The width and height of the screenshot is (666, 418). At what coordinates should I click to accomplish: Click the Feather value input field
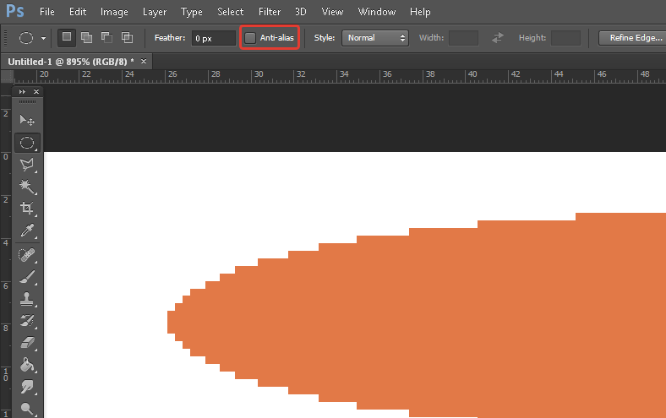pyautogui.click(x=213, y=38)
